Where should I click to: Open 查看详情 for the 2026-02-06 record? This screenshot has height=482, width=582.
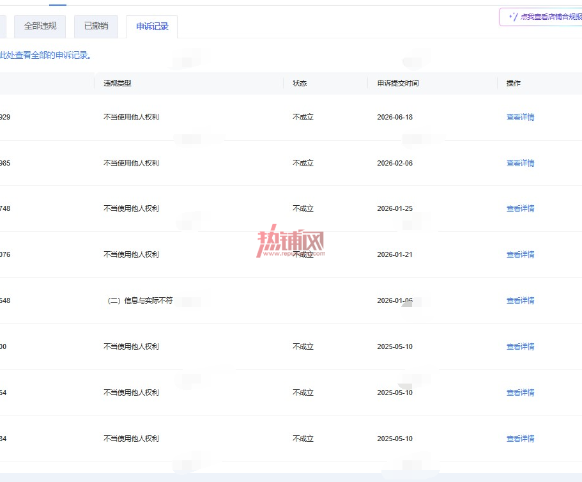pos(521,163)
